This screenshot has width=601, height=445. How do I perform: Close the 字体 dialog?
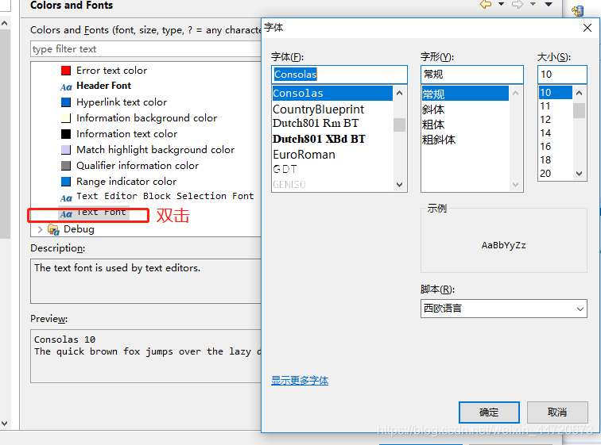(x=587, y=28)
